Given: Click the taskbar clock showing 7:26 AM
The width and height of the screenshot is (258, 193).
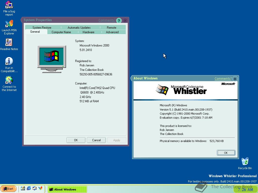Looking at the screenshot, I should [x=245, y=189].
